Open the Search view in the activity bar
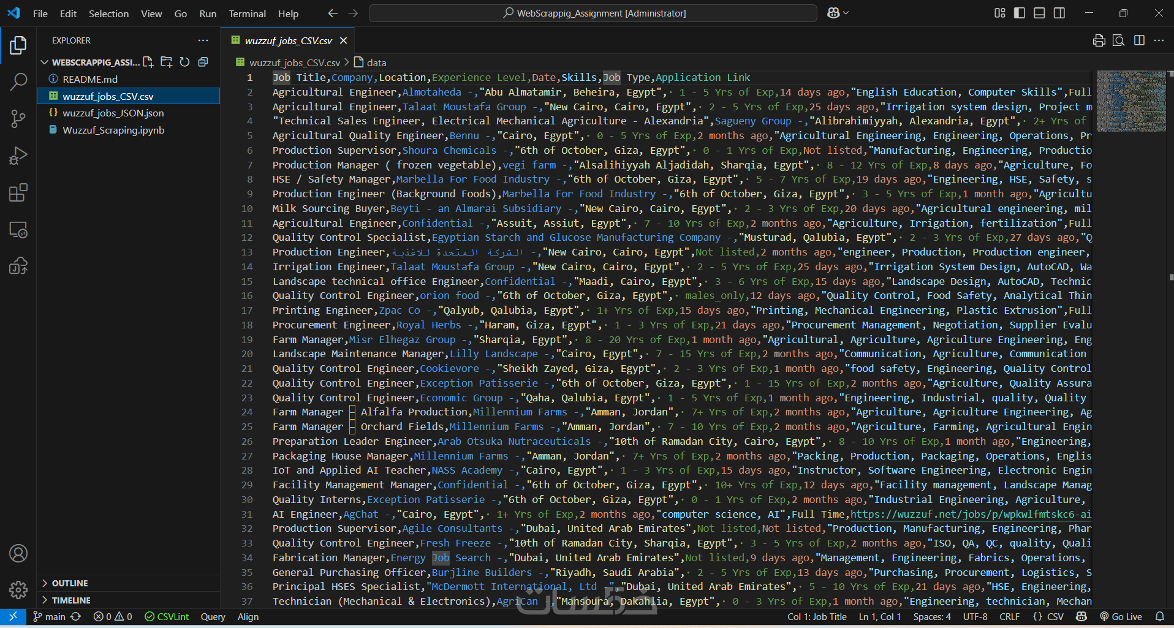The height and width of the screenshot is (628, 1174). click(x=18, y=82)
